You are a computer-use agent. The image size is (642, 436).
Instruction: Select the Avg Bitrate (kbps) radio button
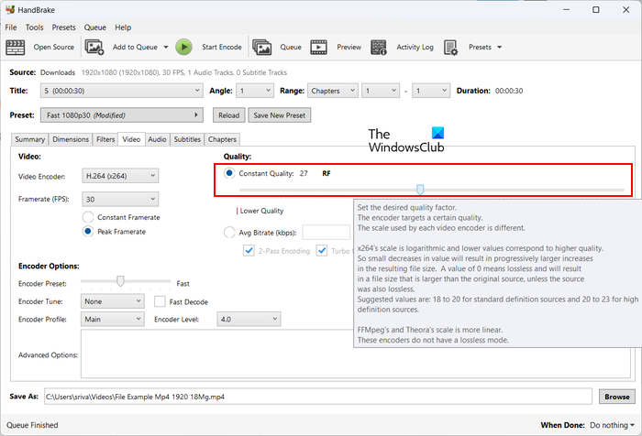tap(229, 233)
